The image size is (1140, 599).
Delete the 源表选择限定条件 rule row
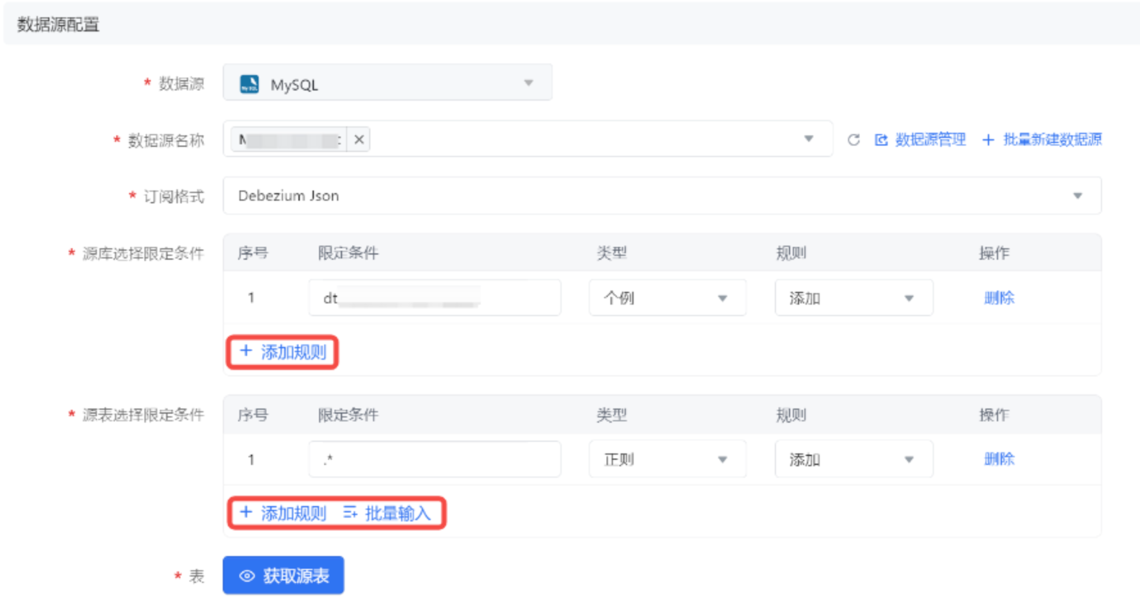(999, 459)
